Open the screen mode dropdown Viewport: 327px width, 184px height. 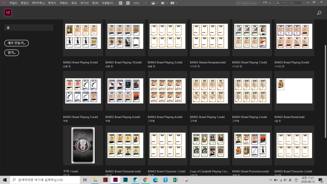164,3
